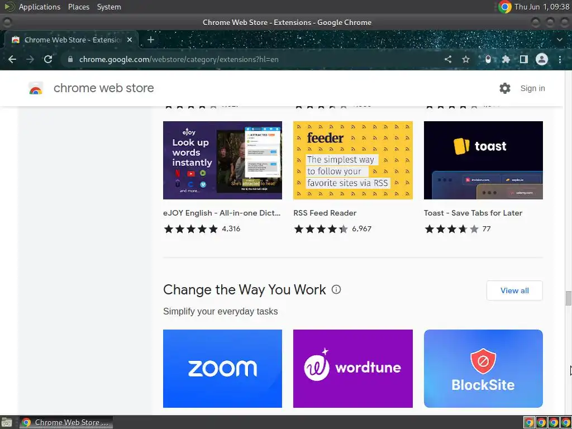Click the eJOY rating count 4,316
572x429 pixels.
pyautogui.click(x=231, y=228)
